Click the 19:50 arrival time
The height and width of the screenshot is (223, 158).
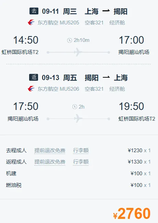click(x=131, y=106)
